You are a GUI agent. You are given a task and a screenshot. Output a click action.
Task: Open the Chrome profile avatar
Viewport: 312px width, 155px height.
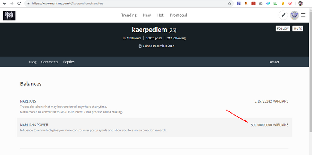point(301,3)
